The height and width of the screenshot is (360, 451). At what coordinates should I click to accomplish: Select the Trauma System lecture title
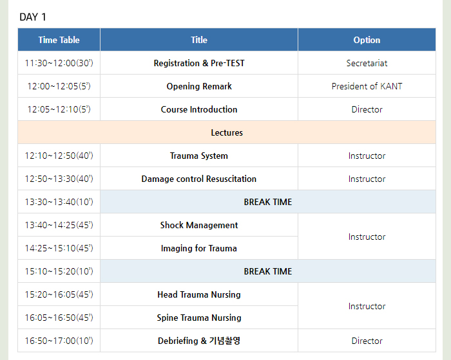(199, 156)
